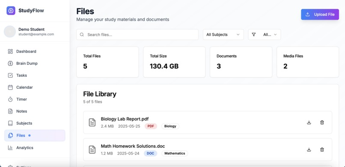This screenshot has width=345, height=167.
Task: Click the 2.4 MB file size
Action: (107, 126)
